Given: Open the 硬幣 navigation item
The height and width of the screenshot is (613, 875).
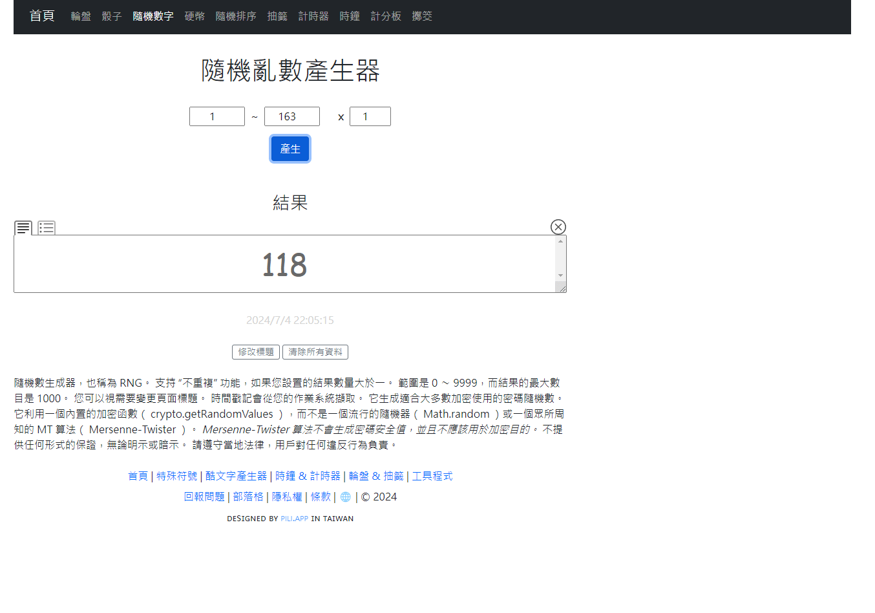Looking at the screenshot, I should (x=195, y=16).
